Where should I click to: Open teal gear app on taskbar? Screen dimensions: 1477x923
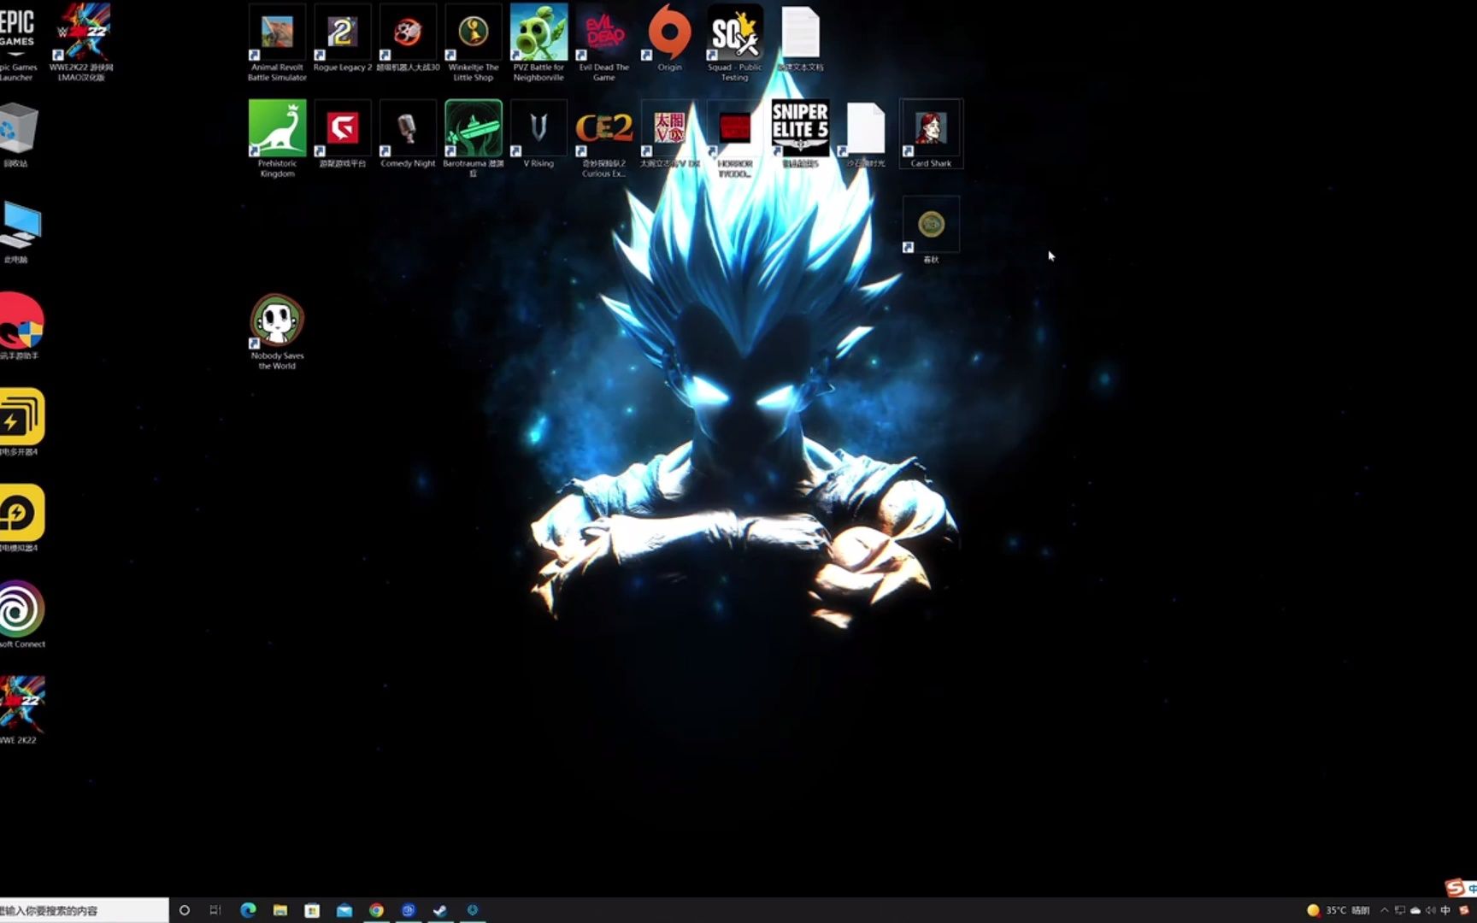point(473,910)
